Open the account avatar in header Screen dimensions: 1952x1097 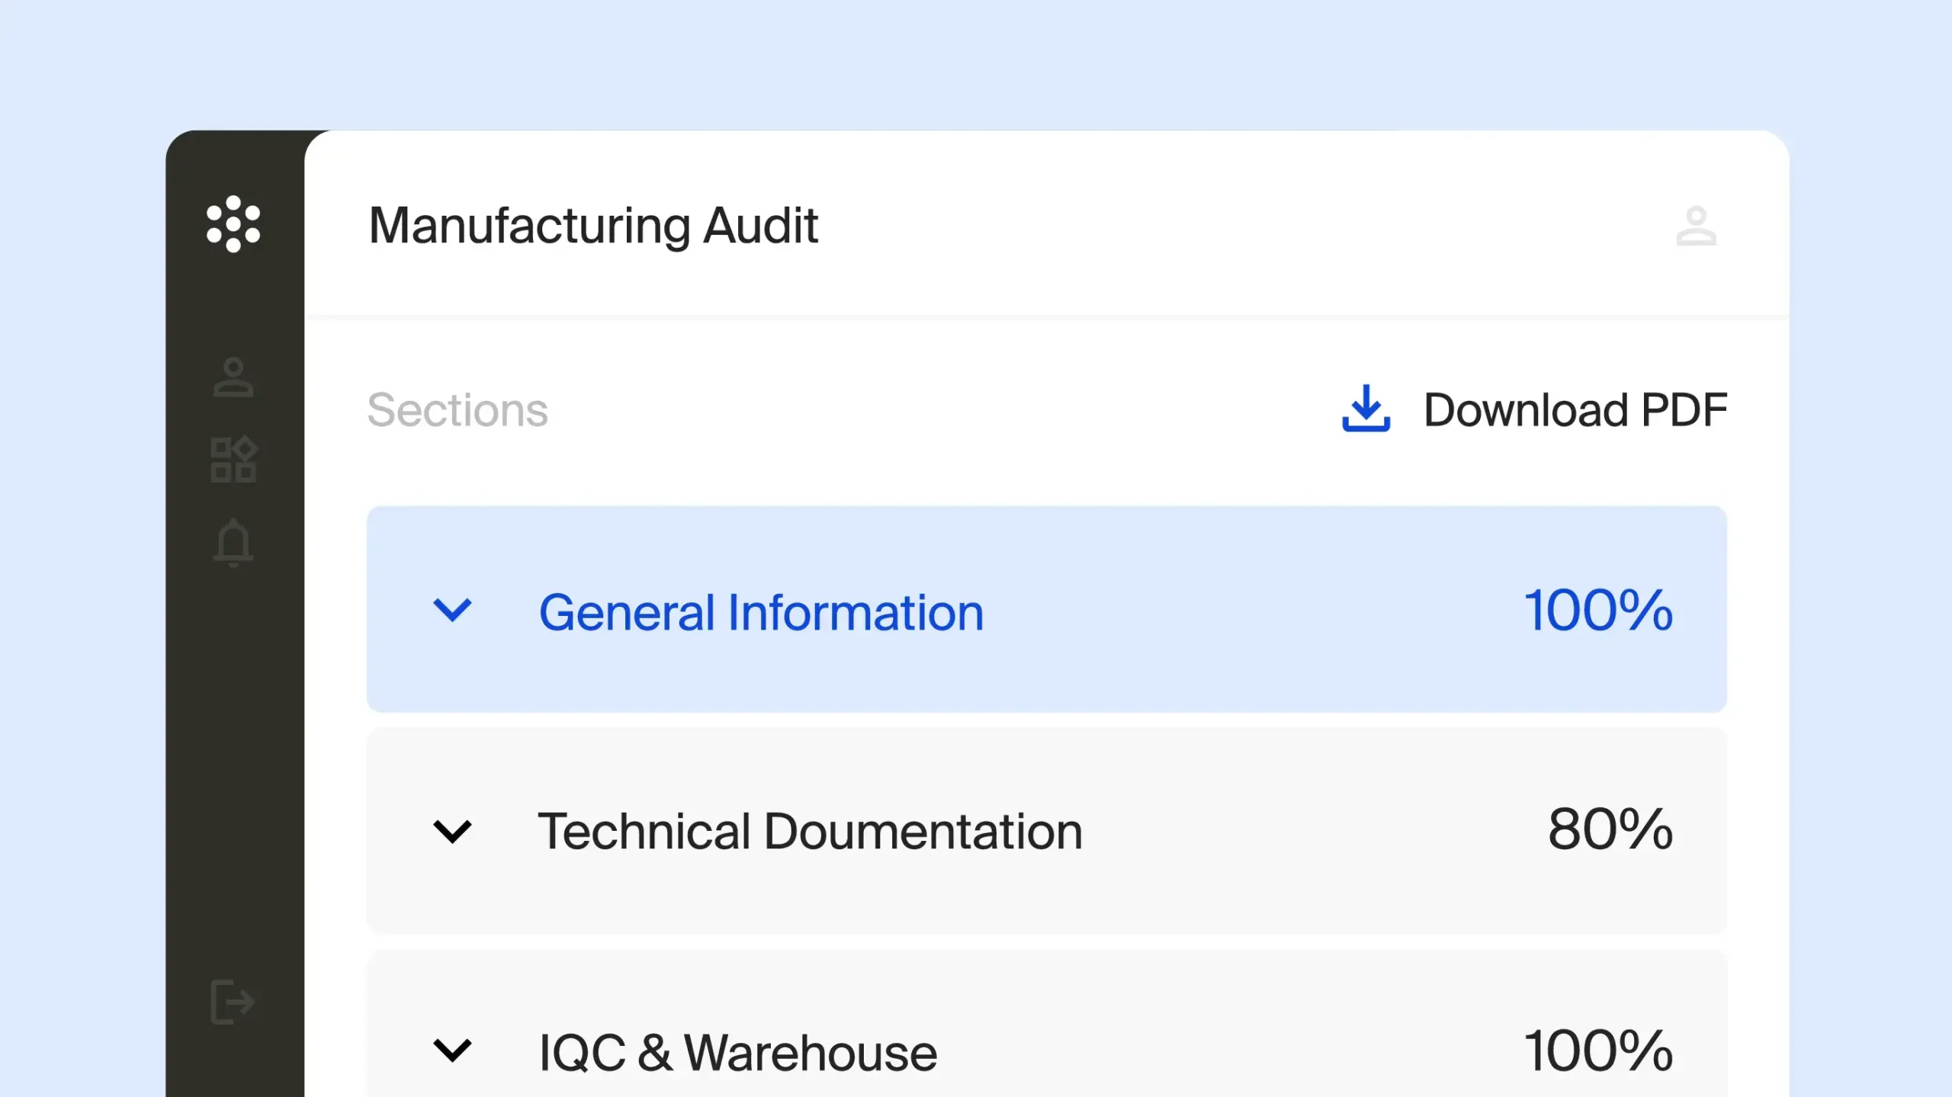tap(1696, 226)
